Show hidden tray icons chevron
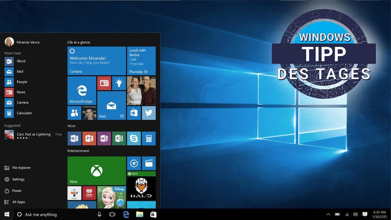 click(328, 214)
